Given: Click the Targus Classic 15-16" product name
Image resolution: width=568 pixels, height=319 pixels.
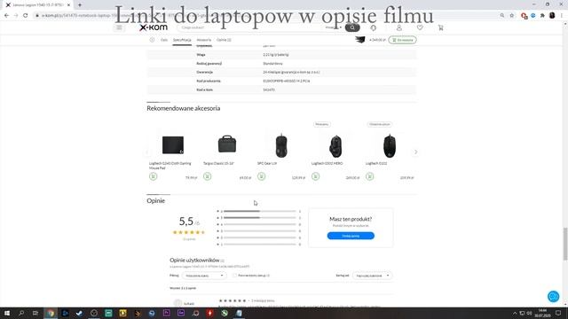Looking at the screenshot, I should coord(219,163).
